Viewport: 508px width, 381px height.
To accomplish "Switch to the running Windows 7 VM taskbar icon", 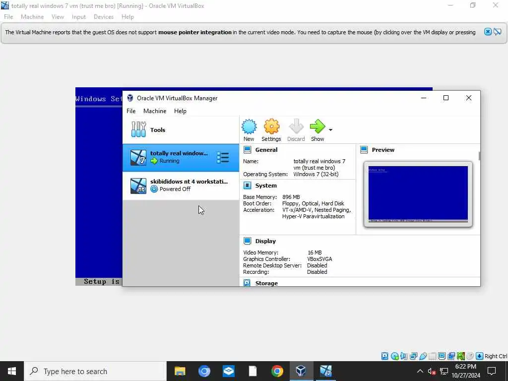I will 325,371.
